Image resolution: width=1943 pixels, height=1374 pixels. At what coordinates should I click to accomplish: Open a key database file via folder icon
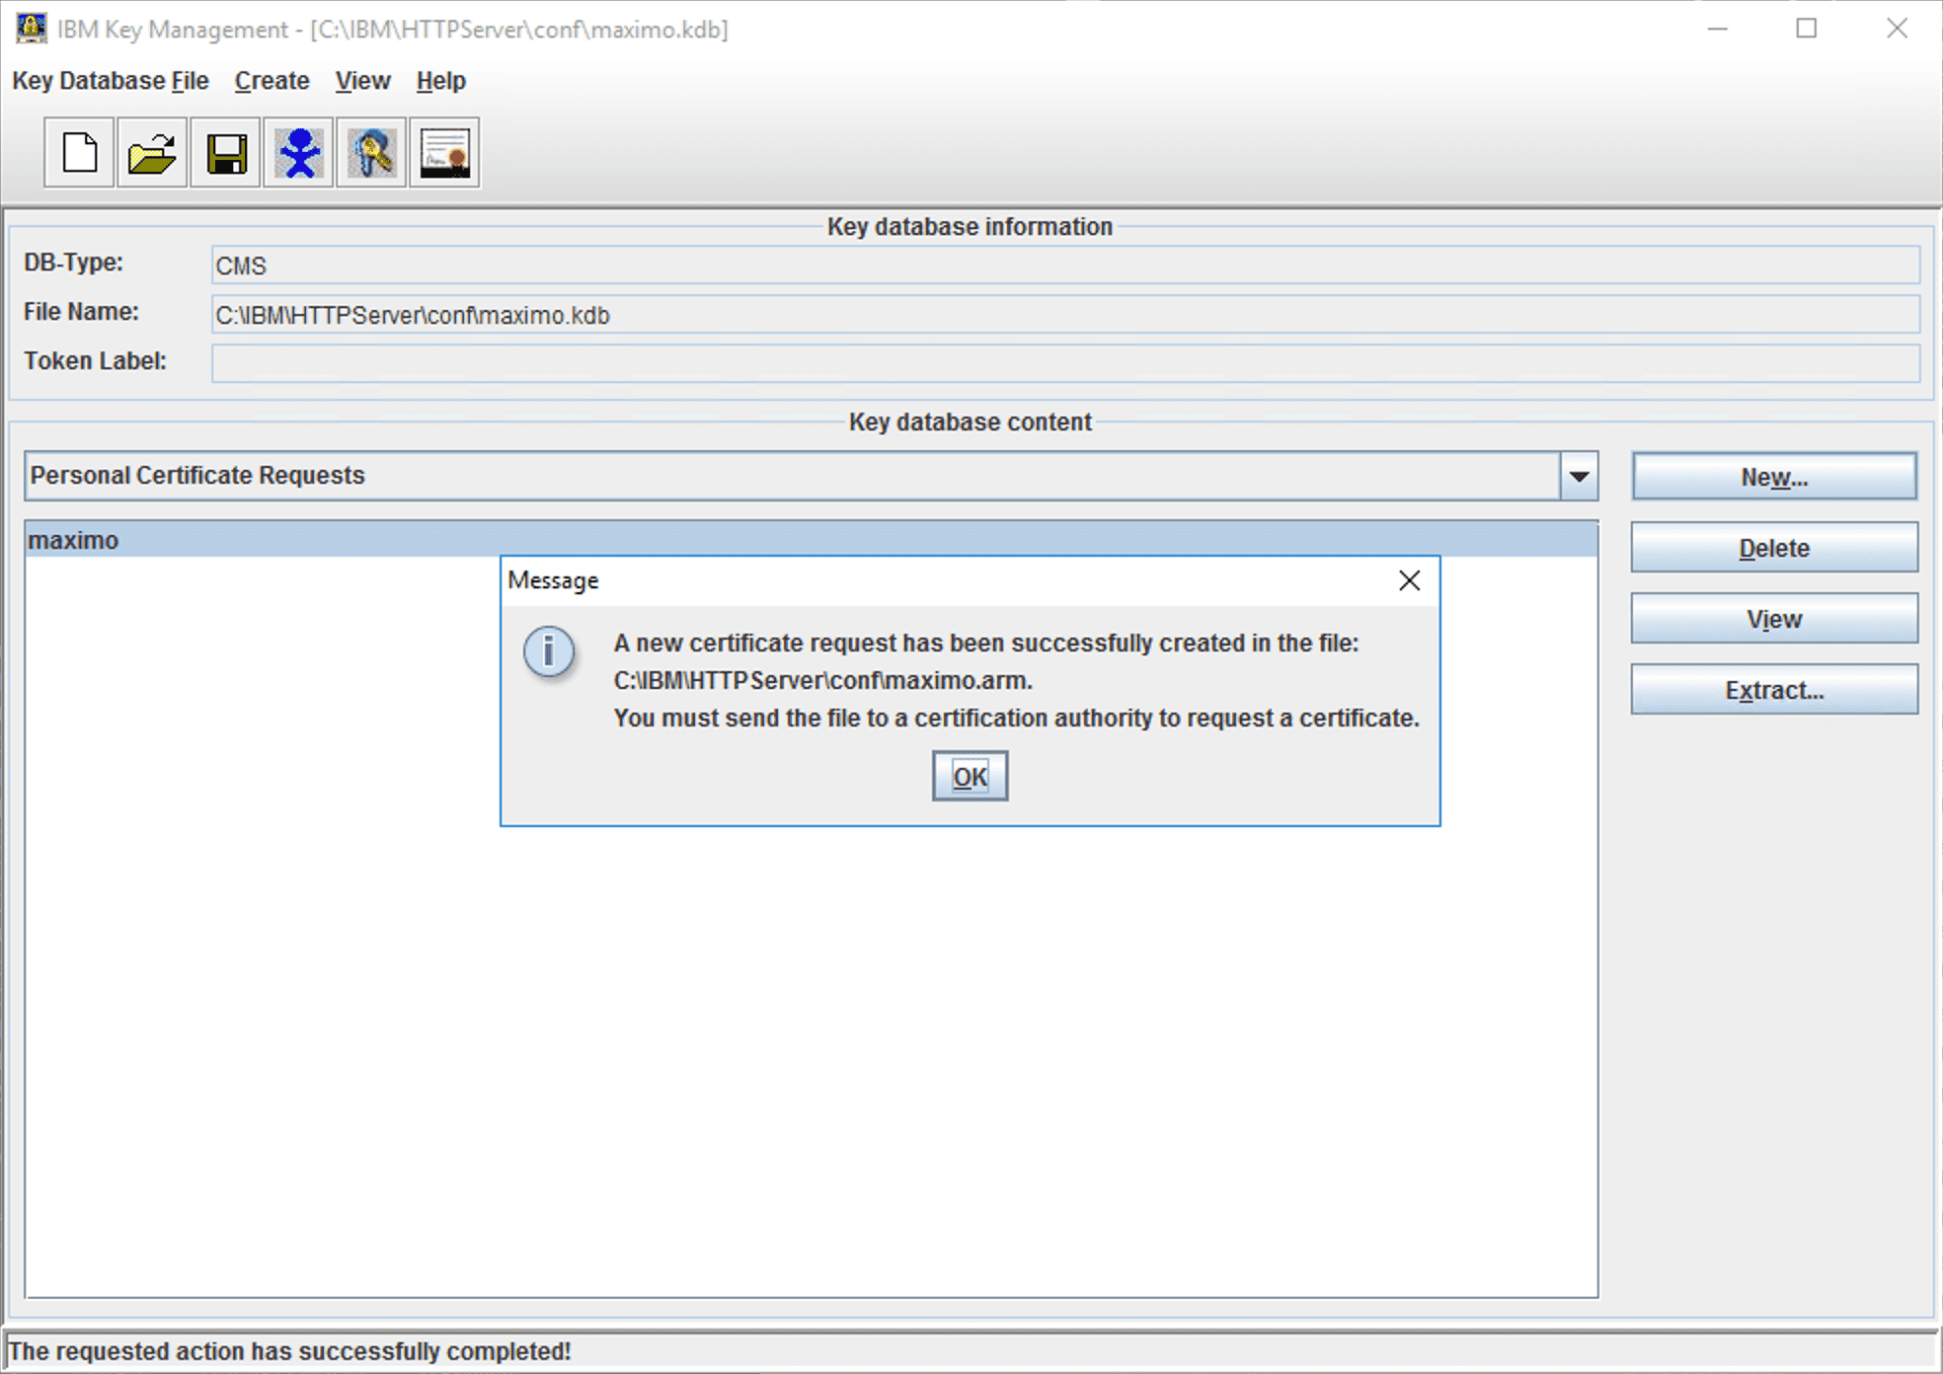click(x=152, y=153)
